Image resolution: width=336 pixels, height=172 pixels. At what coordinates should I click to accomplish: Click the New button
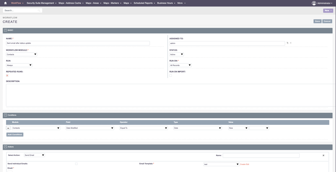coord(328,10)
